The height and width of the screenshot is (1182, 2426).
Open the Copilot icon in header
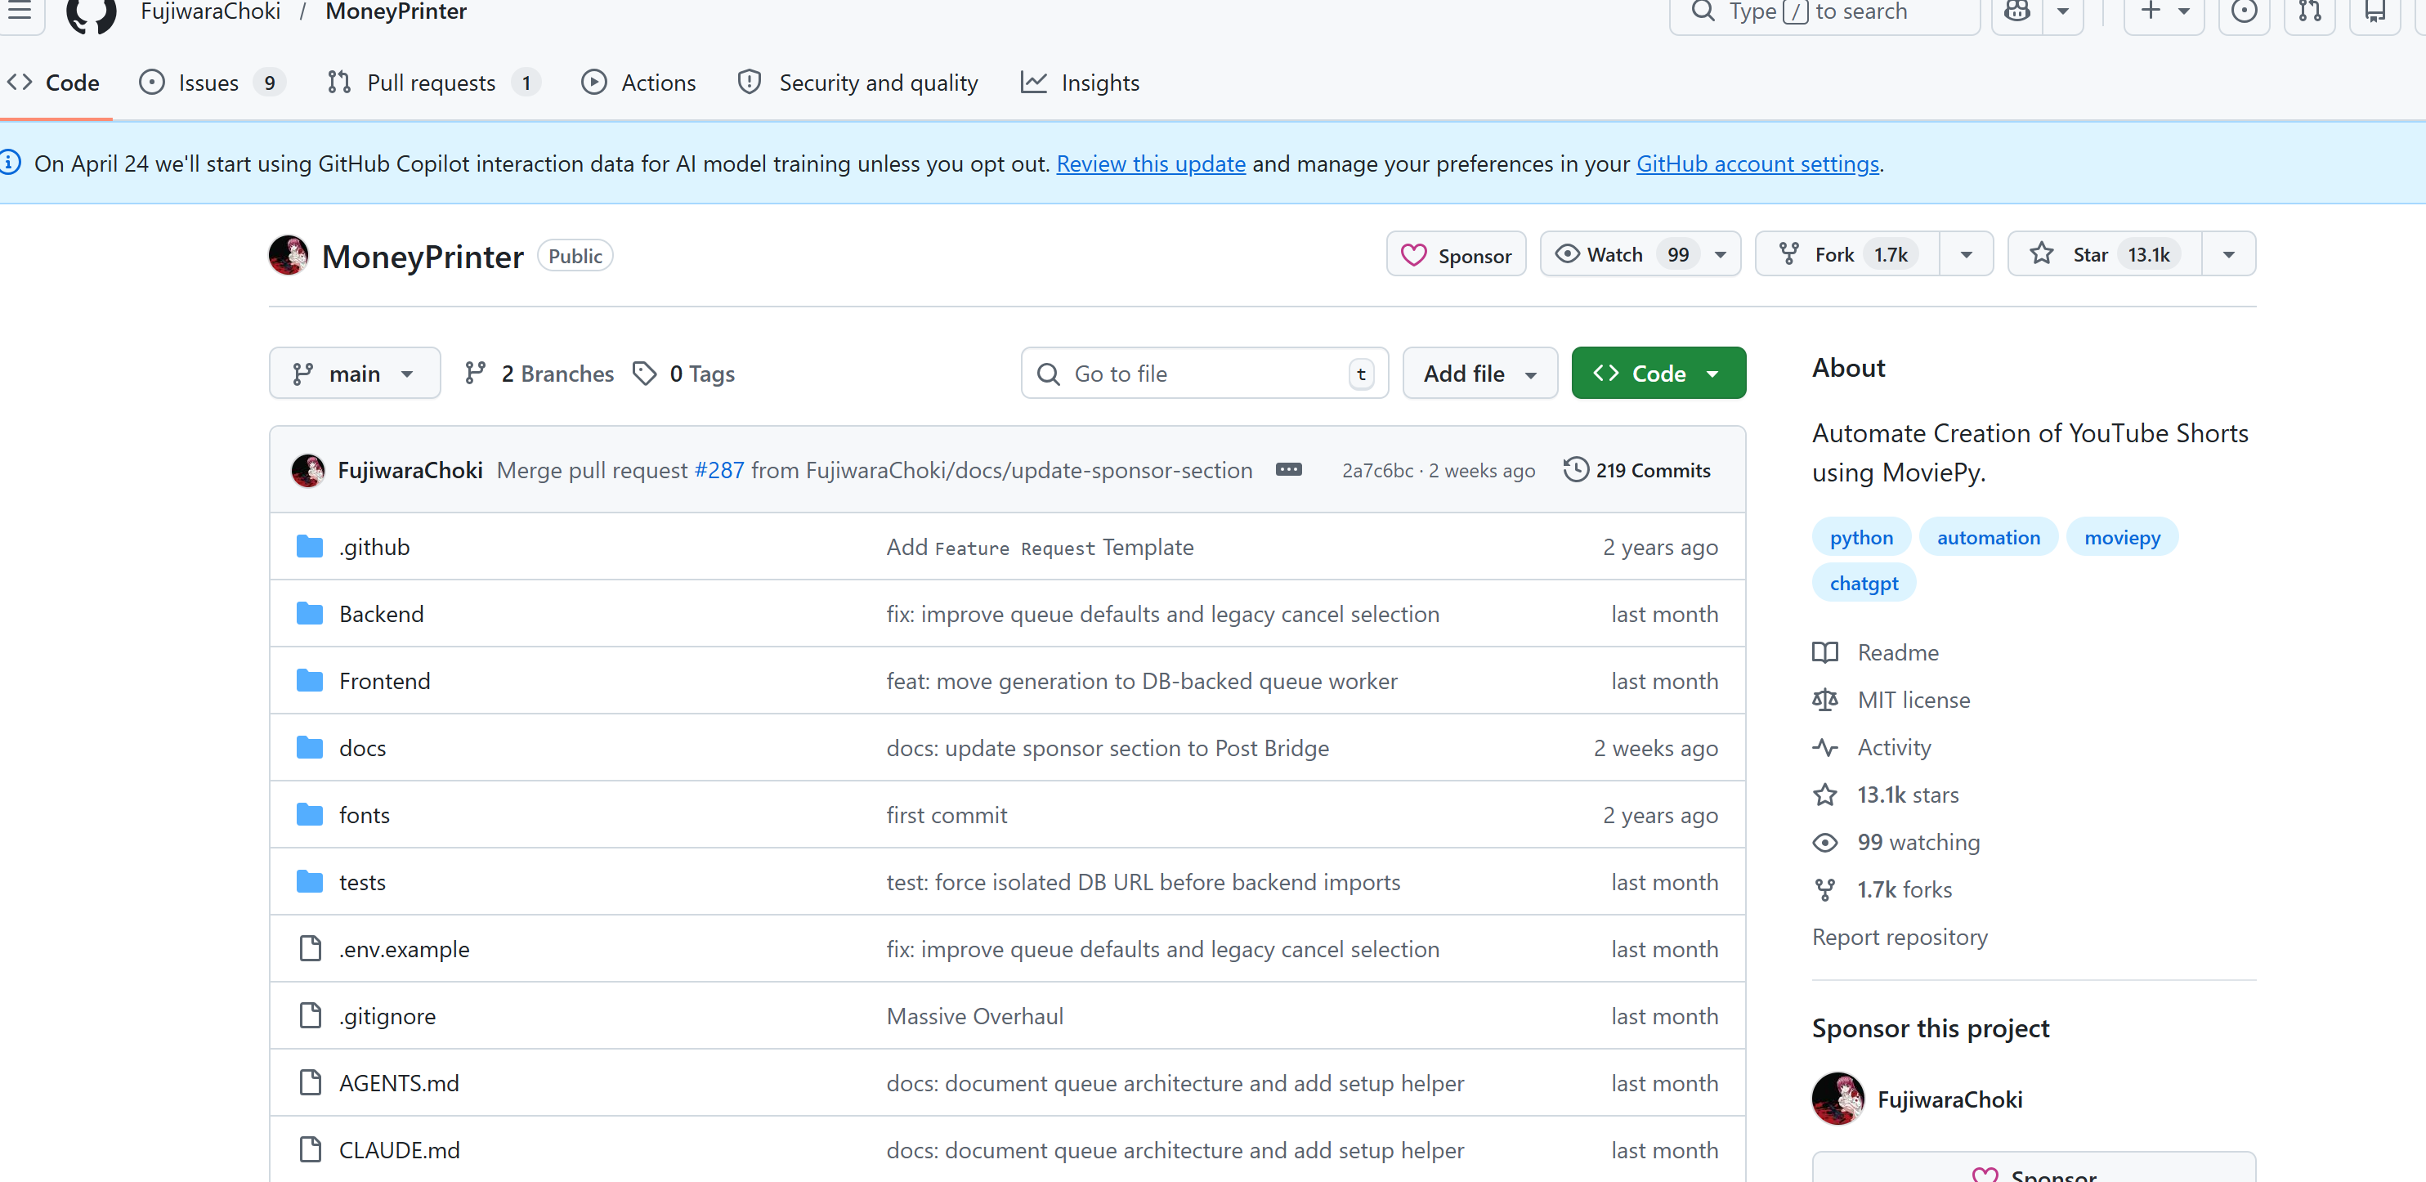pyautogui.click(x=2016, y=12)
